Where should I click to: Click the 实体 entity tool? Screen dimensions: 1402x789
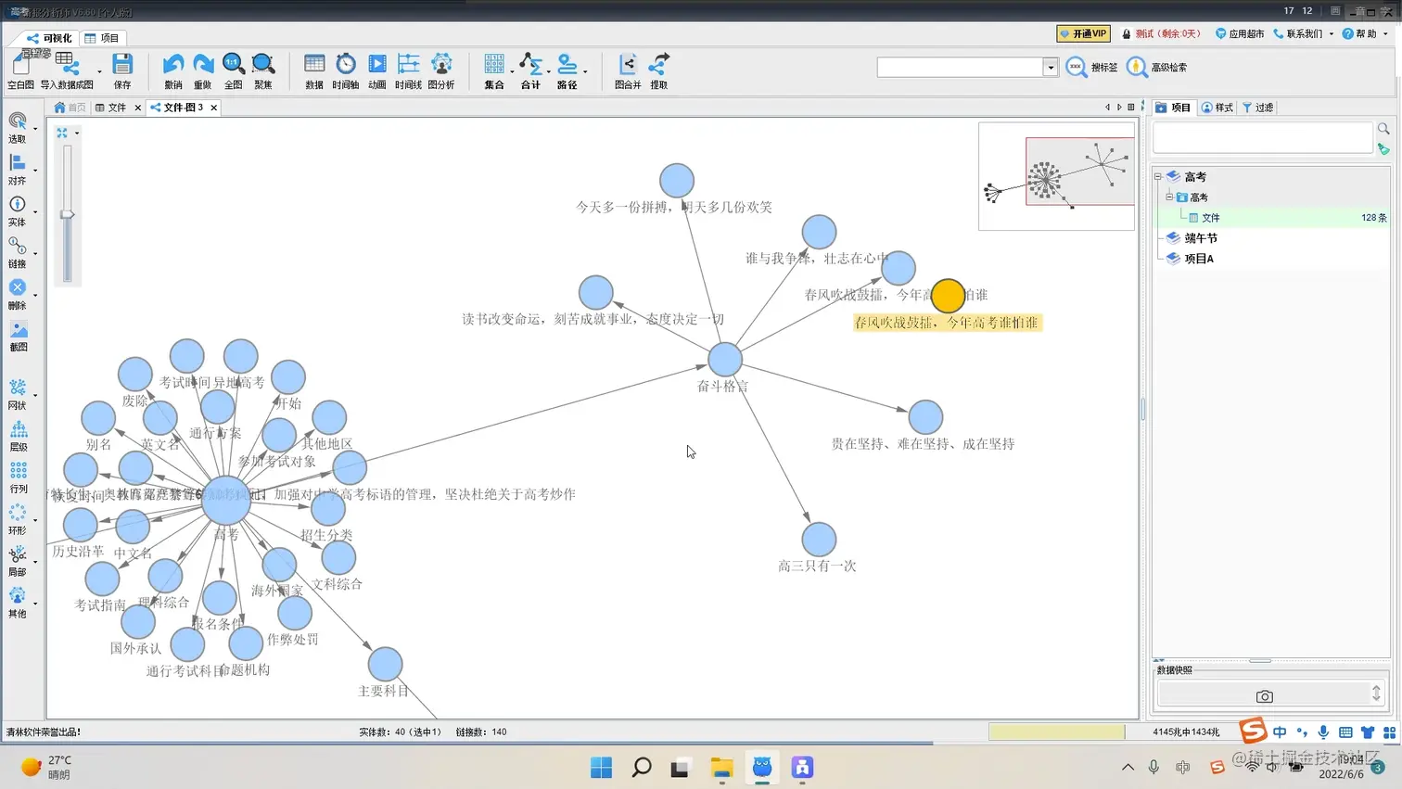tap(18, 211)
